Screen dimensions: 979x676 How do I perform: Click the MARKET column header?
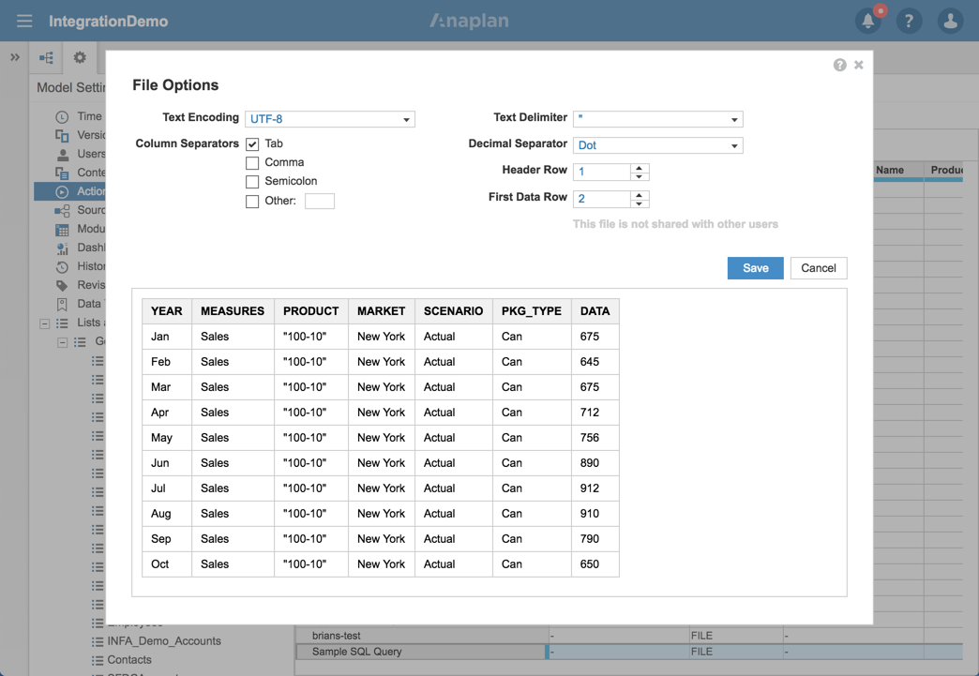pyautogui.click(x=382, y=311)
